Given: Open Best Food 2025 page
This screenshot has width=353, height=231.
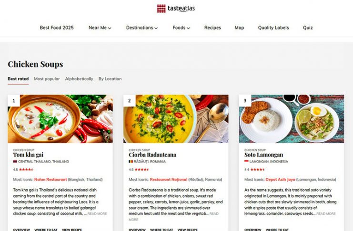Looking at the screenshot, I should point(57,28).
